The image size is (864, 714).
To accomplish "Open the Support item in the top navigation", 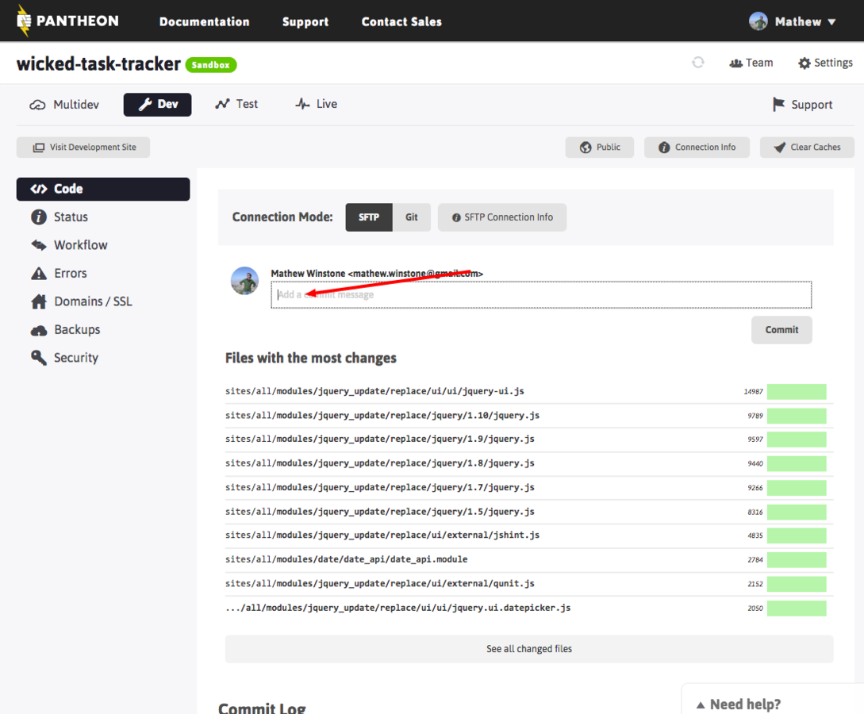I will point(305,21).
